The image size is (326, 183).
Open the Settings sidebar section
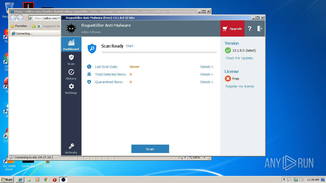(71, 89)
